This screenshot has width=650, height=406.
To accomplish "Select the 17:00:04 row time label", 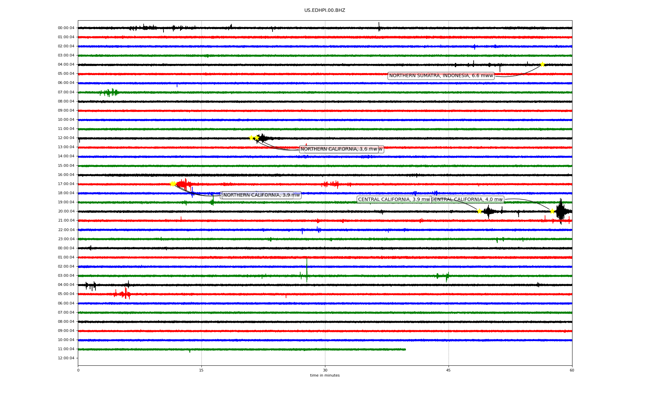I will (x=66, y=184).
